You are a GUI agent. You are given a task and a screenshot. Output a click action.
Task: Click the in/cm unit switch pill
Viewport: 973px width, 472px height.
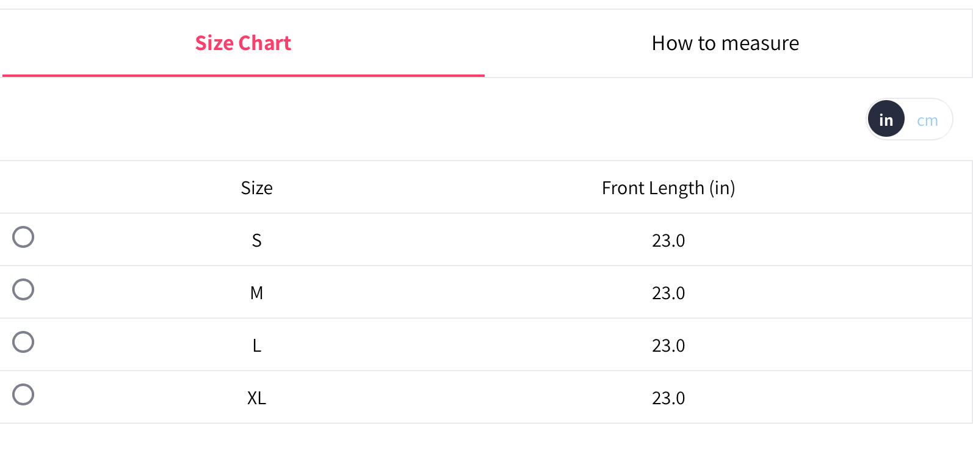pos(909,119)
